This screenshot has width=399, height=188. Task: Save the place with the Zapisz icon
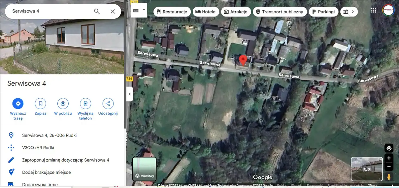tap(41, 104)
